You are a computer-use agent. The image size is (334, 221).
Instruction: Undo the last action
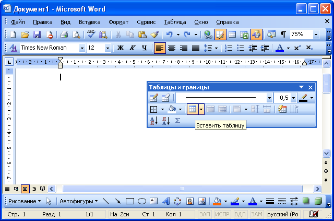point(169,34)
